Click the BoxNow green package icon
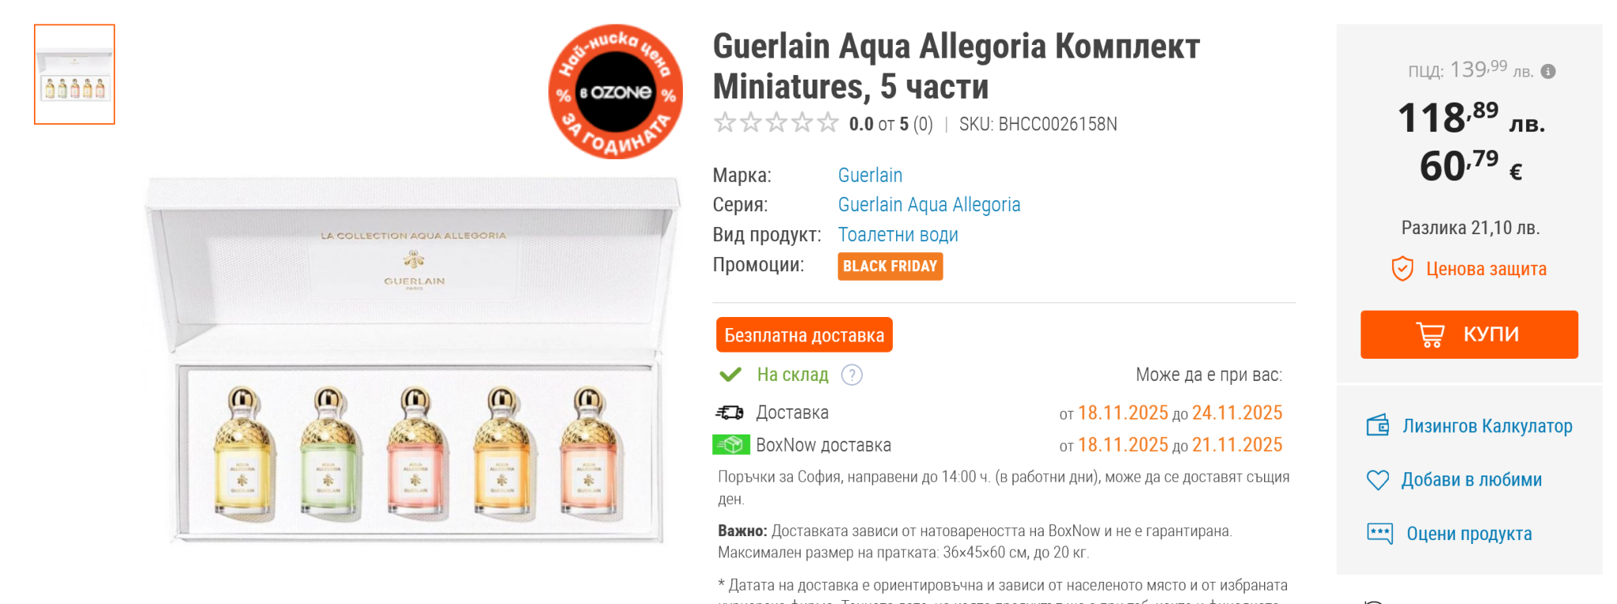Viewport: 1617px width, 604px height. point(730,445)
